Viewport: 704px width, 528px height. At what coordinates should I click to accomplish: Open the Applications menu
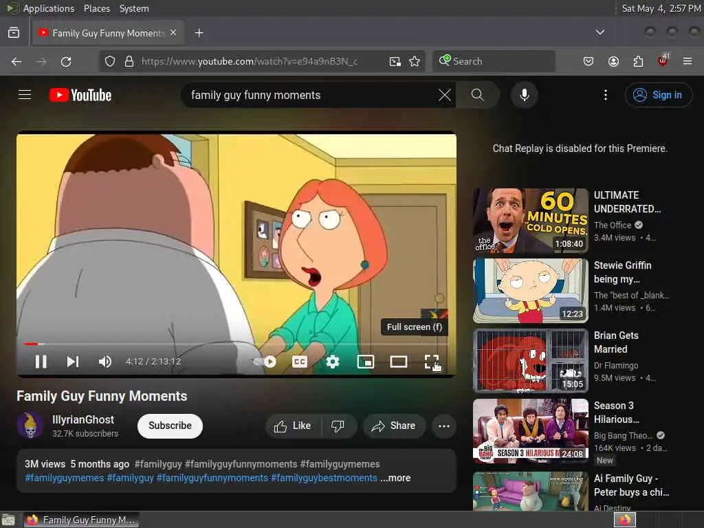pyautogui.click(x=49, y=8)
